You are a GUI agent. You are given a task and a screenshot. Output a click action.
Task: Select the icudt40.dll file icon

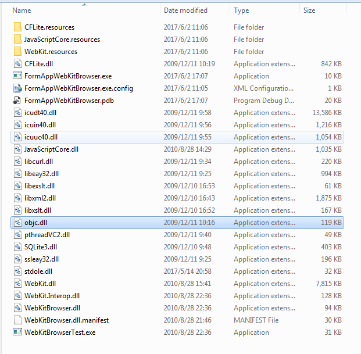(17, 112)
